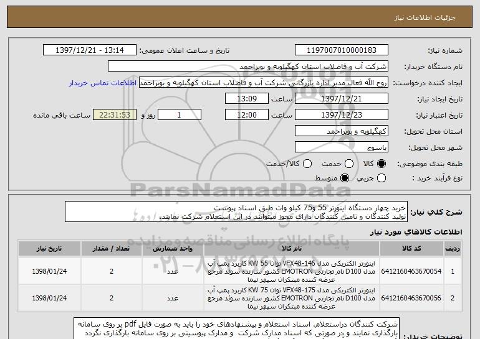Viewport: 480px width, 339px height.
Task: Click the نام کالا column header
Action: point(292,248)
